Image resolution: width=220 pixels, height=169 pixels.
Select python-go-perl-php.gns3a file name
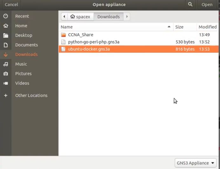[94, 42]
